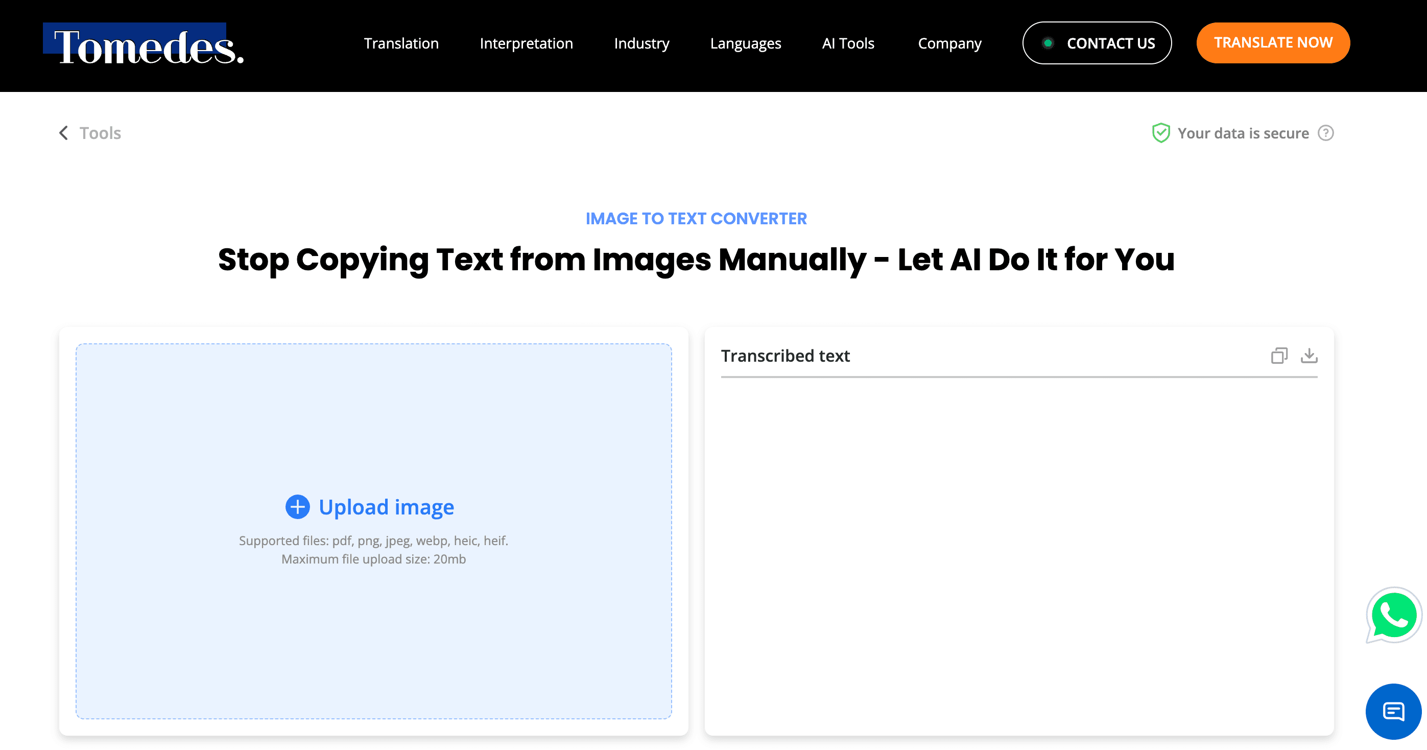The width and height of the screenshot is (1427, 750).
Task: Click the 'Your data is secure' text
Action: click(x=1243, y=133)
